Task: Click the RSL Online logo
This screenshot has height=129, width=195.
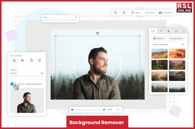Action: [184, 8]
